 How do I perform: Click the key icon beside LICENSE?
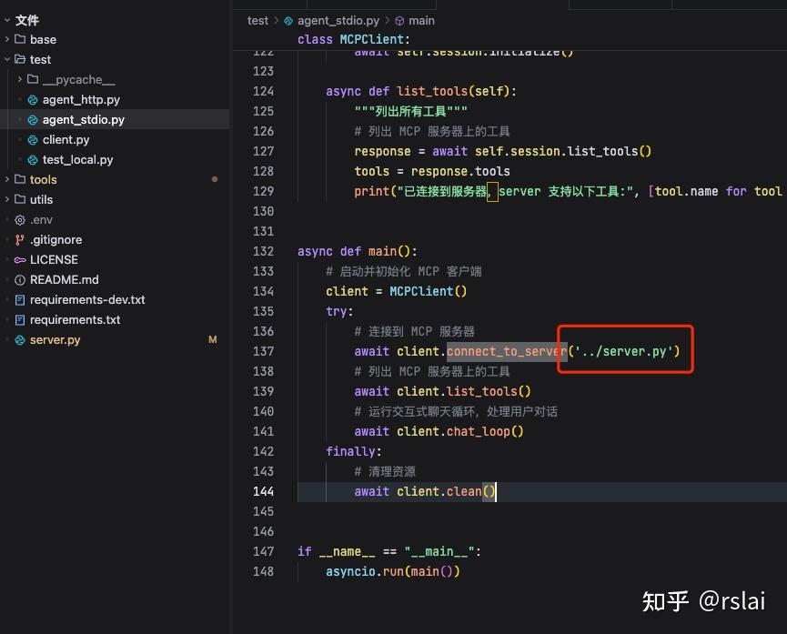(20, 260)
